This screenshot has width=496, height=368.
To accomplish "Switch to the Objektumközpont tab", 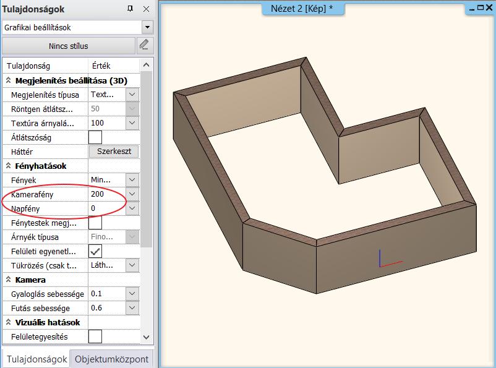I will point(111,359).
